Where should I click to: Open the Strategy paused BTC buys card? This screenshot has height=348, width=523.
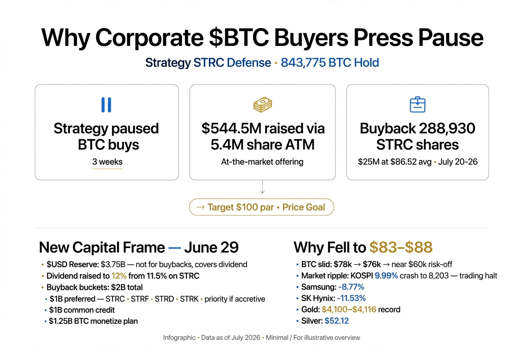coord(107,132)
